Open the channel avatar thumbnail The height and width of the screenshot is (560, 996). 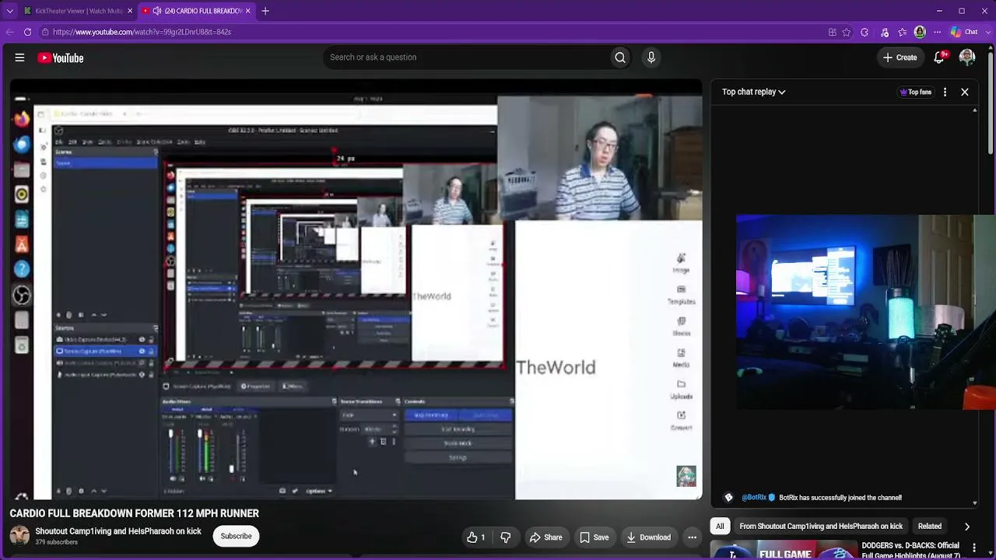(19, 536)
